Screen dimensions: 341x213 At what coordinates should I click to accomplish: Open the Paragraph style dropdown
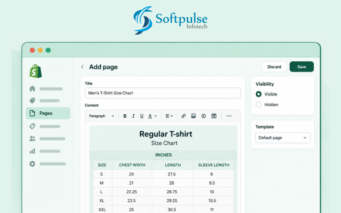click(x=102, y=116)
